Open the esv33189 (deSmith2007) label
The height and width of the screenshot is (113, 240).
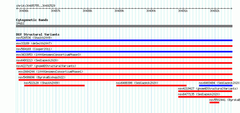[34, 43]
